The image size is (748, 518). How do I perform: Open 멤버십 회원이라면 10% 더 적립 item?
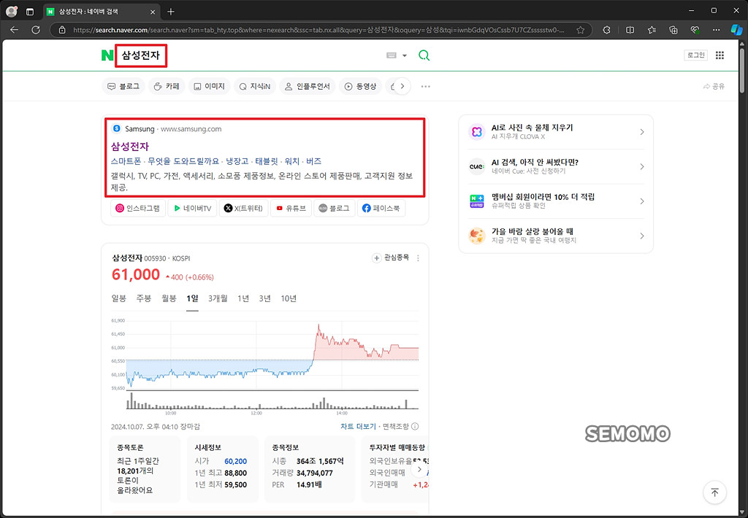(x=556, y=201)
